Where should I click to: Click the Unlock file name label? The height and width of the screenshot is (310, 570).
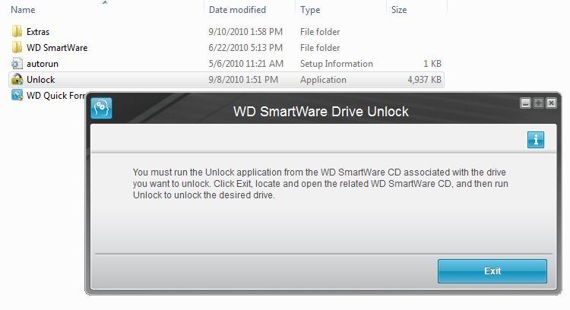pyautogui.click(x=40, y=80)
